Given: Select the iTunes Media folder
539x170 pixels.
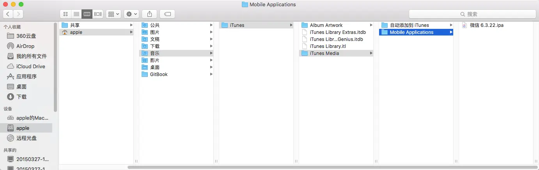Looking at the screenshot, I should 336,53.
